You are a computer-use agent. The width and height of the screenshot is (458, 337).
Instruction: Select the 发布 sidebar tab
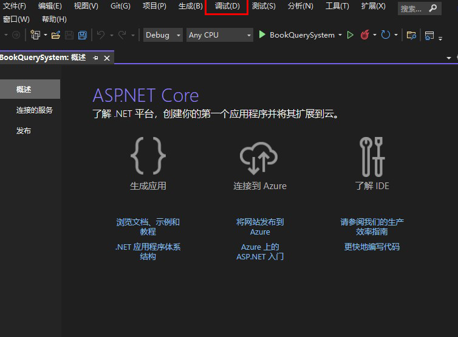(x=24, y=130)
